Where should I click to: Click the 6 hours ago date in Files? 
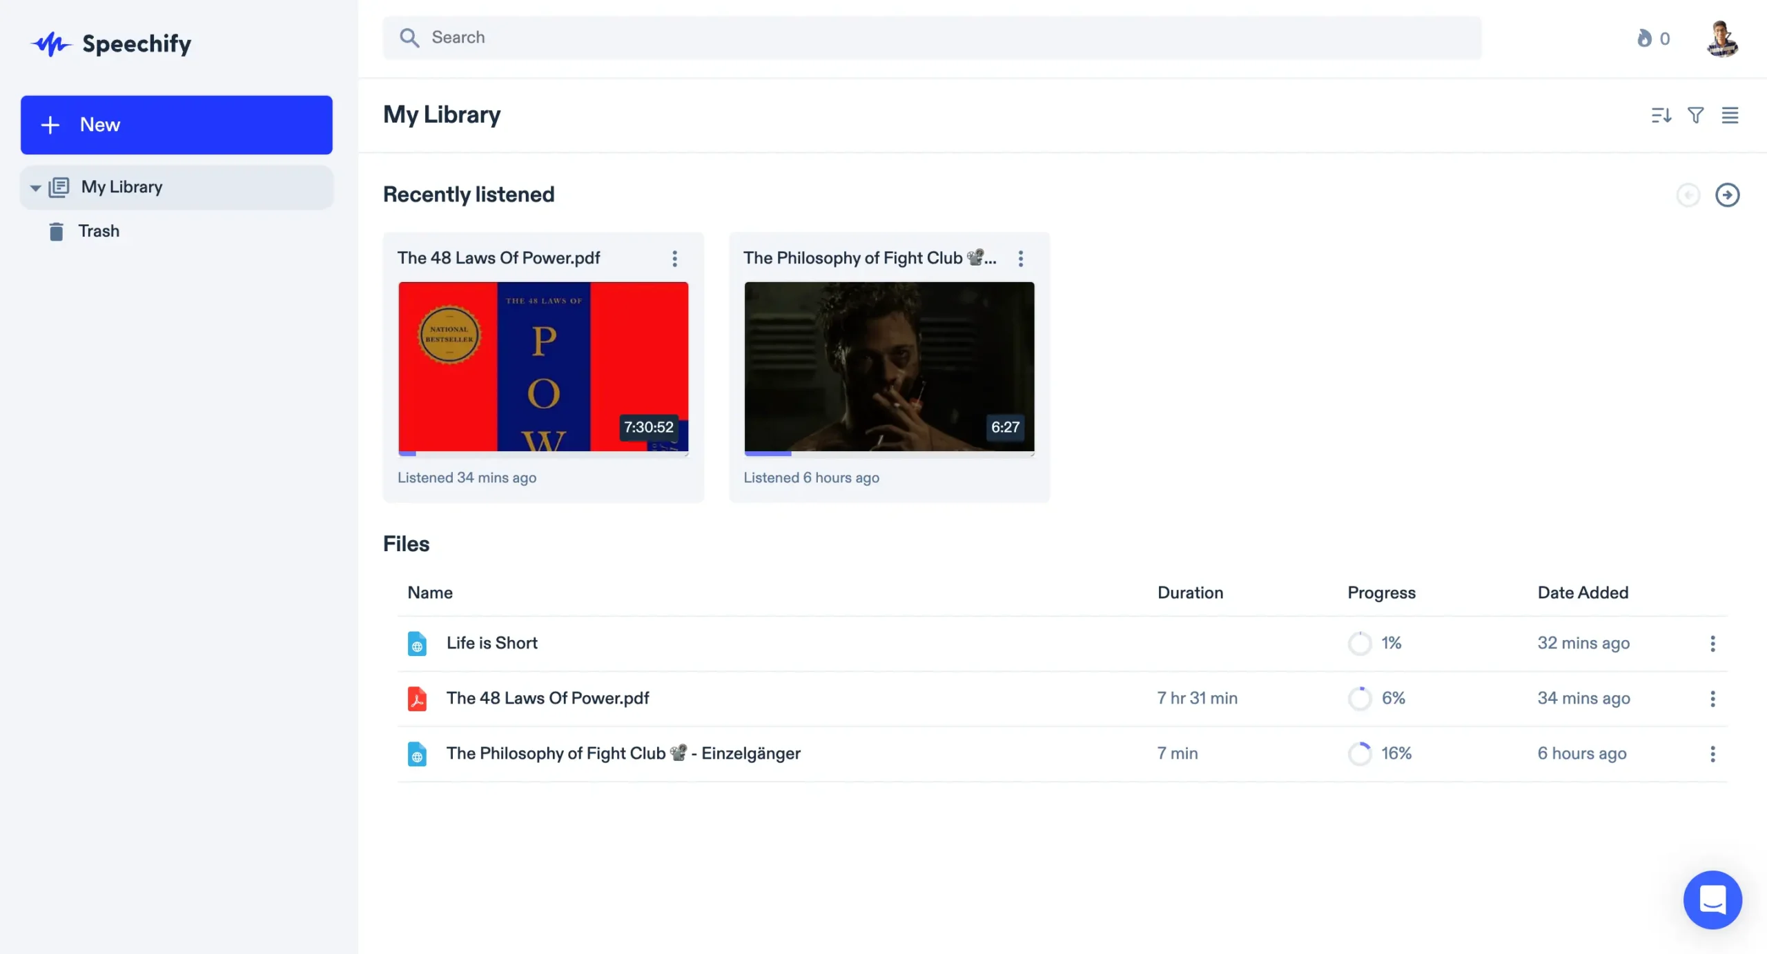[1581, 753]
